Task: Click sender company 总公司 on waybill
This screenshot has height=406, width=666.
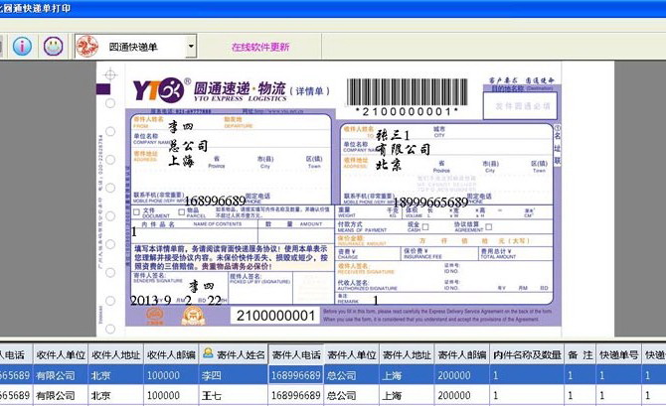Action: tap(188, 146)
